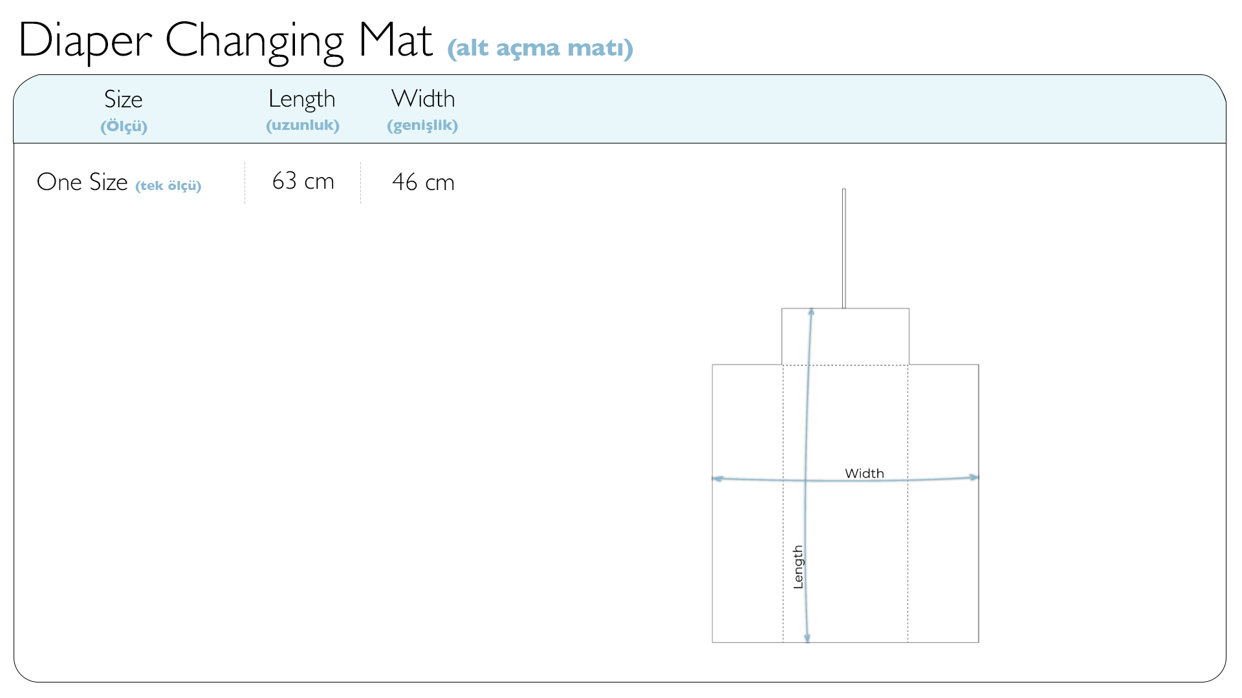Click the '(genişlik)' translation label
This screenshot has height=698, width=1242.
tap(422, 125)
